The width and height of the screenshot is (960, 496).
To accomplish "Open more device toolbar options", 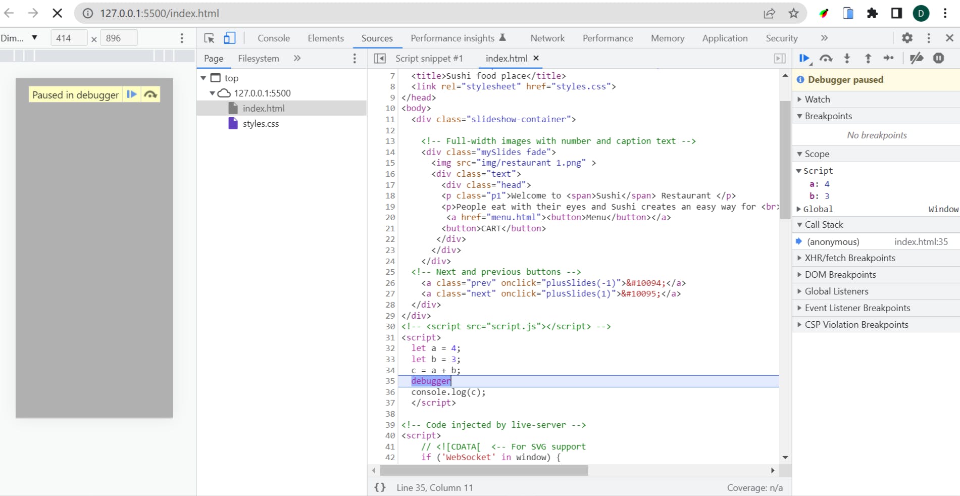I will (182, 38).
